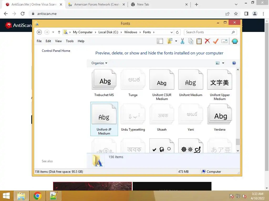
Task: Expand arrow after Windows breadcrumb
Action: pyautogui.click(x=140, y=32)
